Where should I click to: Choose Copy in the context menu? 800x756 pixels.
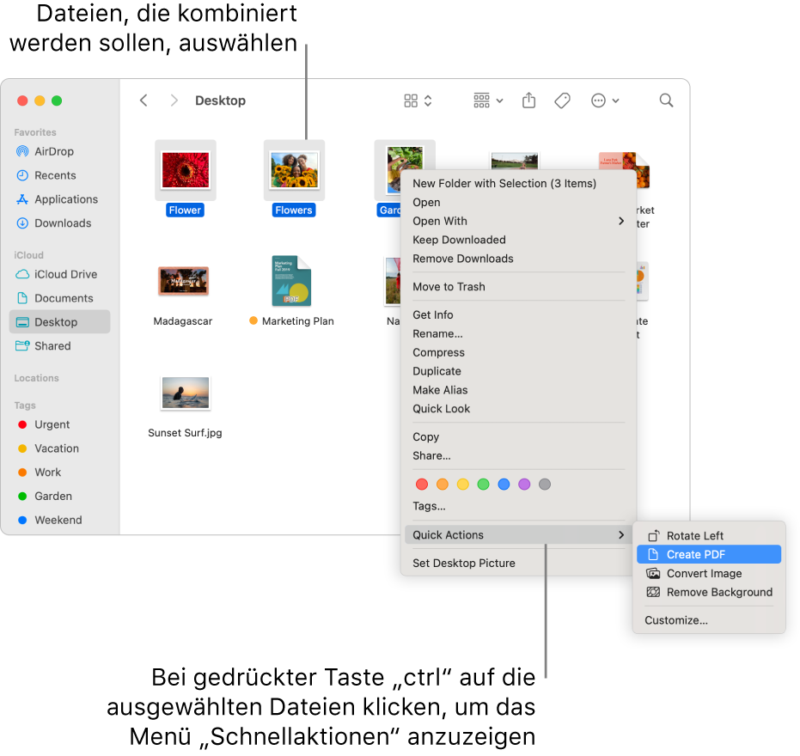point(518,437)
